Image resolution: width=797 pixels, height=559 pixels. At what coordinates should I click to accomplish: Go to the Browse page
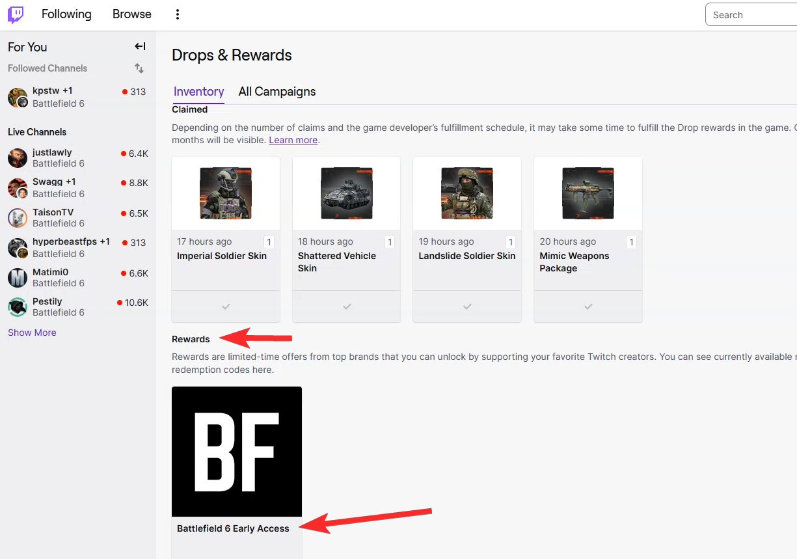point(132,14)
